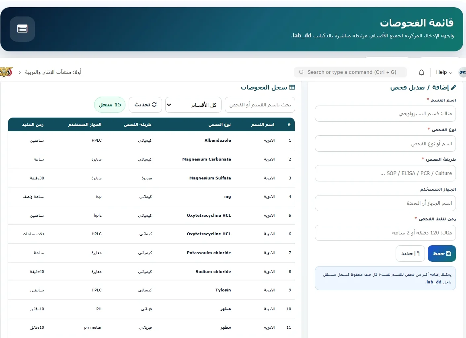Screen dimensions: 466x338
Task: Select the Potassouim chloride row
Action: (x=151, y=253)
